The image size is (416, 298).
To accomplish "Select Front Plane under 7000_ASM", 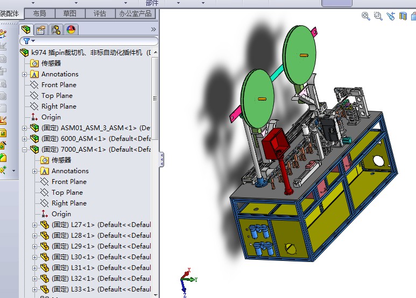I will (69, 182).
